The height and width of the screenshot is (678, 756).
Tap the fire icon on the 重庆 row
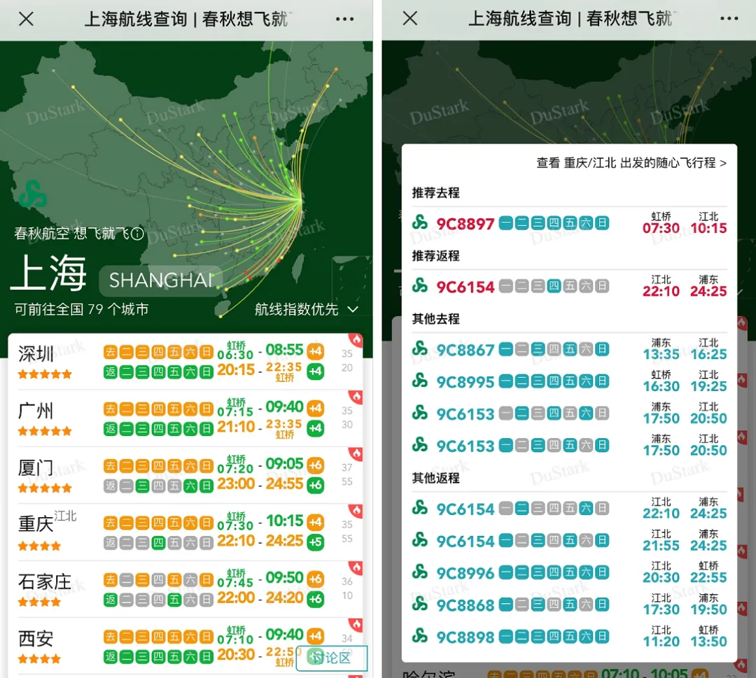click(x=356, y=511)
